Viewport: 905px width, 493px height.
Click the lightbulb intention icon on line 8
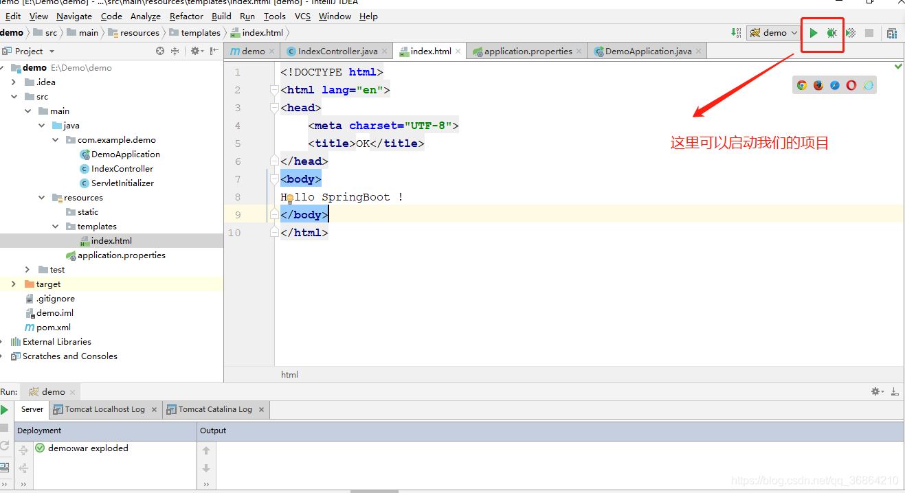[290, 199]
